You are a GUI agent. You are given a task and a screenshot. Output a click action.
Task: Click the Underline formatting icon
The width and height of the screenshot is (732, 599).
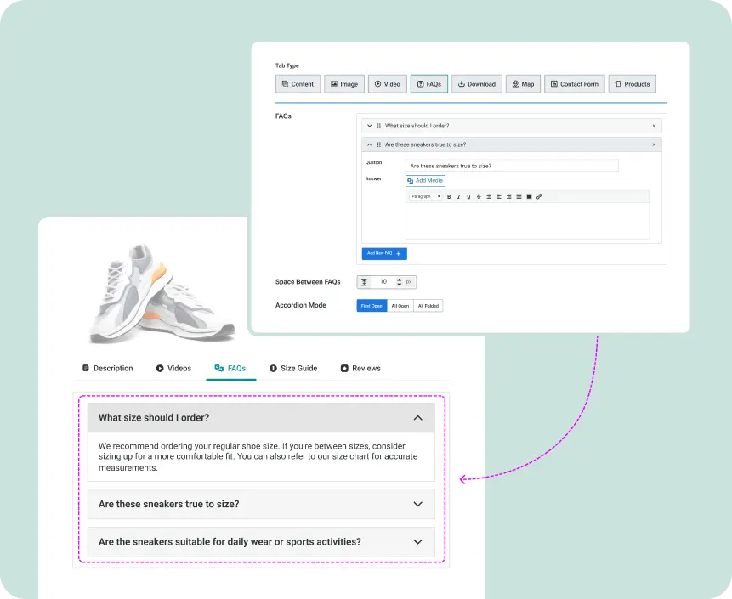tap(468, 196)
